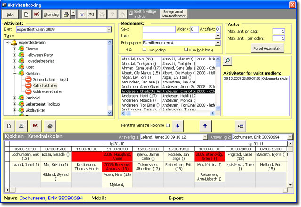Expand the Halloween Party node

click(x=15, y=55)
